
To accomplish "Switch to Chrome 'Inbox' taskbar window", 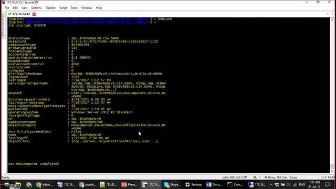I will [44, 184].
